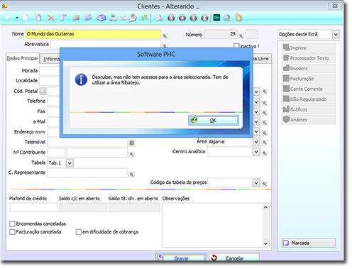Click the Observações scrollbar up arrow

tap(265, 207)
